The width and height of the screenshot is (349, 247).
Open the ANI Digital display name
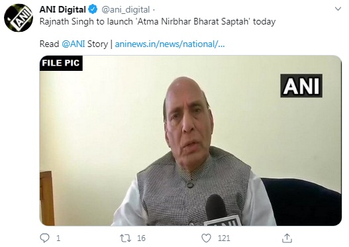click(x=62, y=9)
